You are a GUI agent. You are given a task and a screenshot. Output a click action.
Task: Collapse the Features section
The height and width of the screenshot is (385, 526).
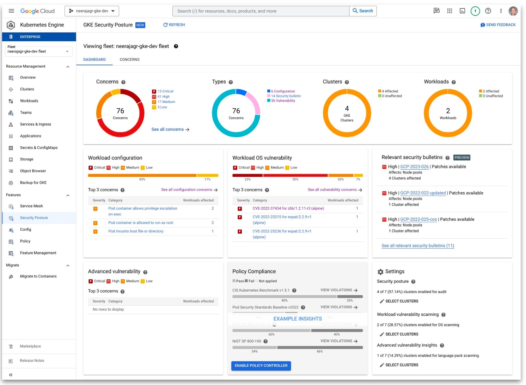[68, 195]
